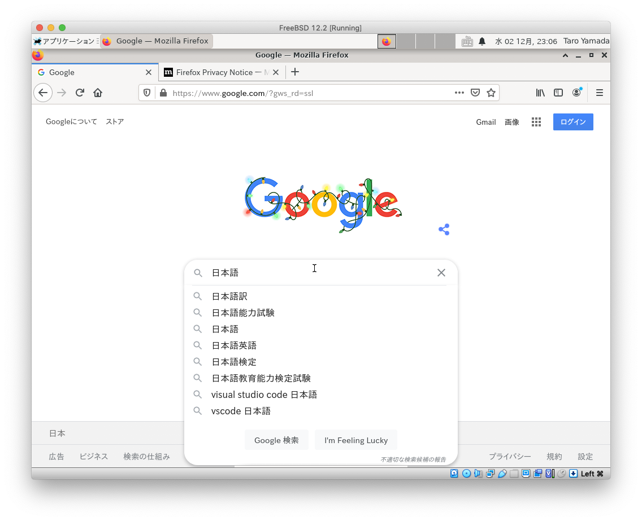
Task: Open page actions three-dot menu
Action: (x=459, y=93)
